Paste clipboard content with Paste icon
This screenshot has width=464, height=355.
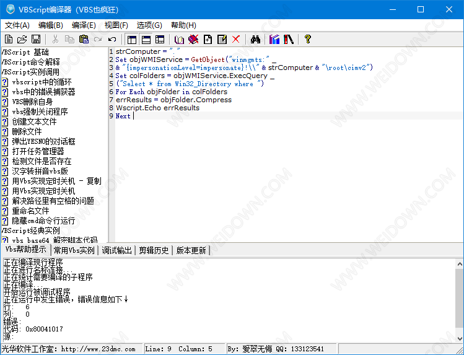tap(84, 39)
